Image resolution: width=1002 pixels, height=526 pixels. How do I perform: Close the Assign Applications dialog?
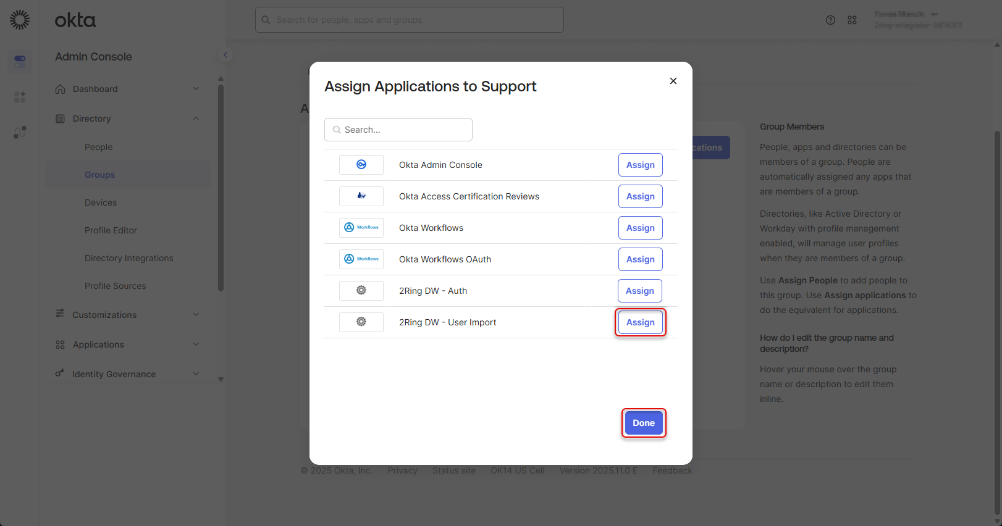673,81
